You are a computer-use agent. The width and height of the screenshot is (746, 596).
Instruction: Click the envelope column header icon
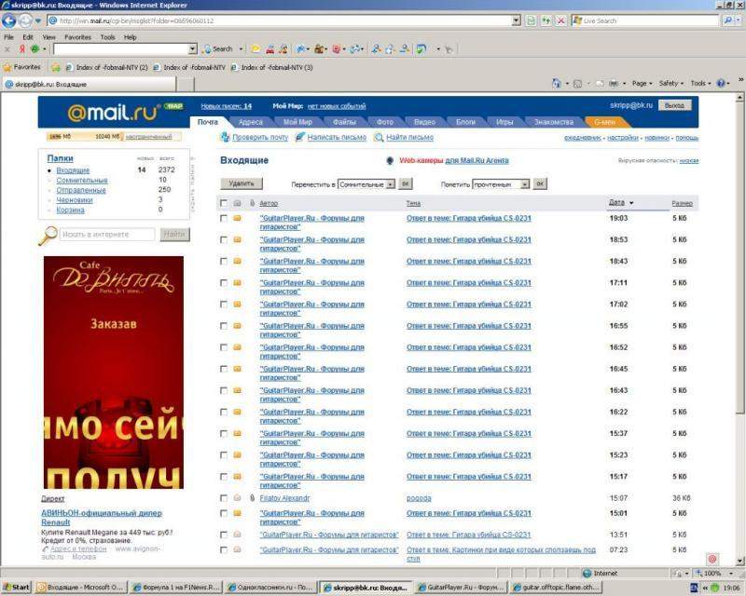click(x=237, y=203)
